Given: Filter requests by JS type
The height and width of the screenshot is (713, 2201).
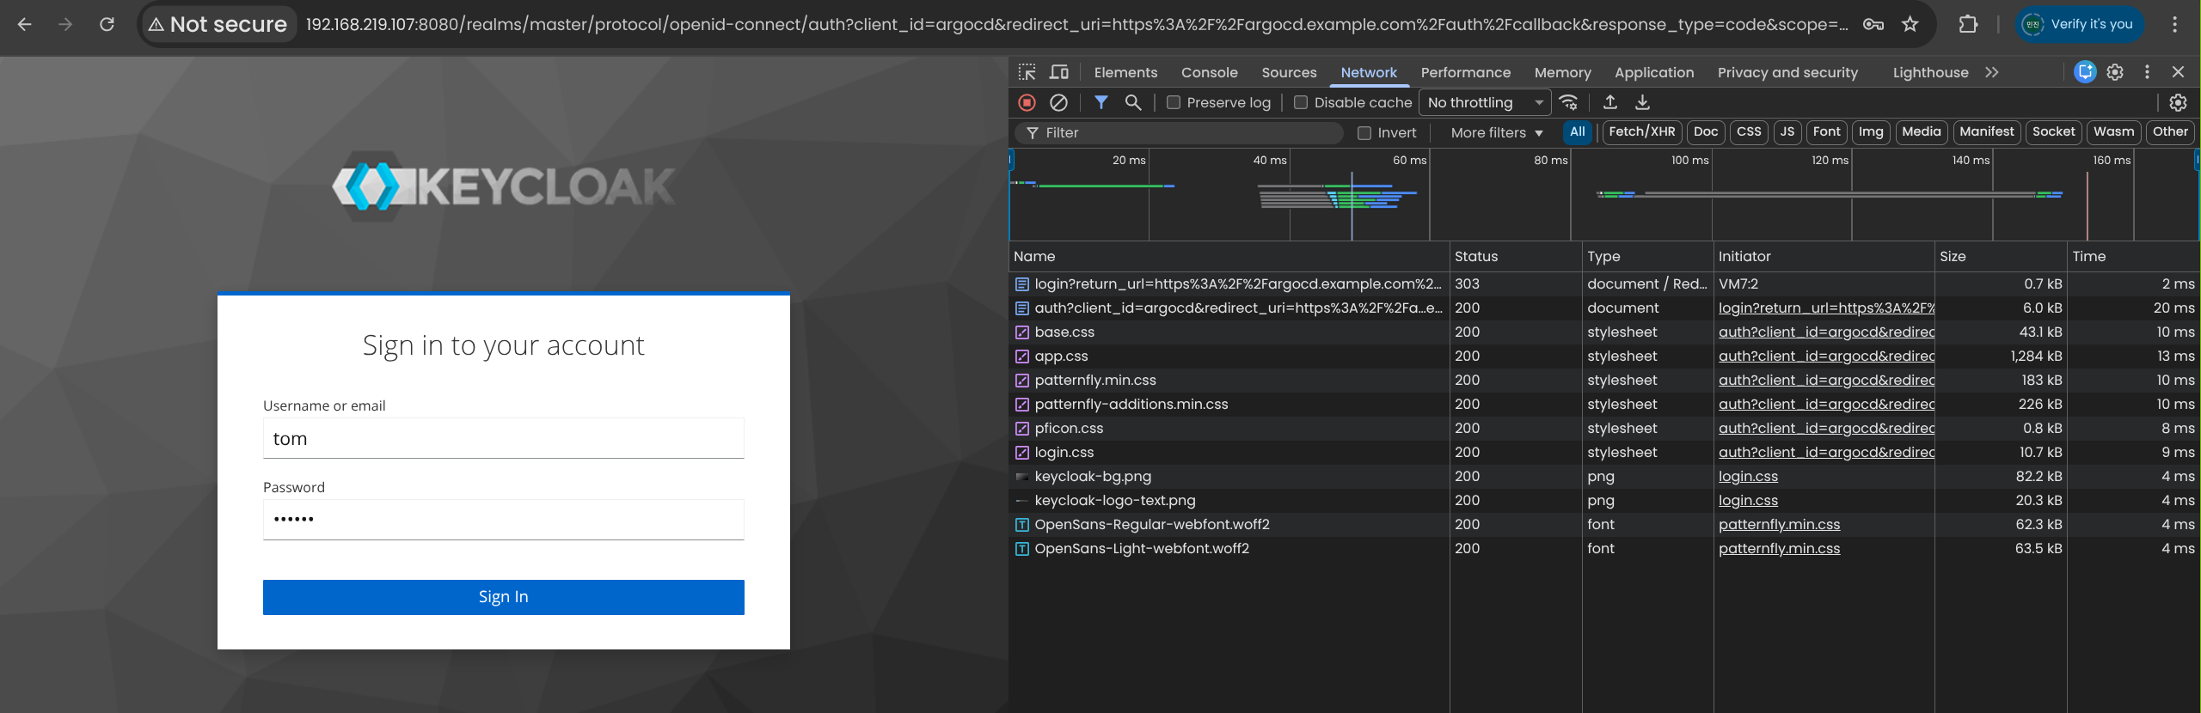Looking at the screenshot, I should pos(1787,131).
